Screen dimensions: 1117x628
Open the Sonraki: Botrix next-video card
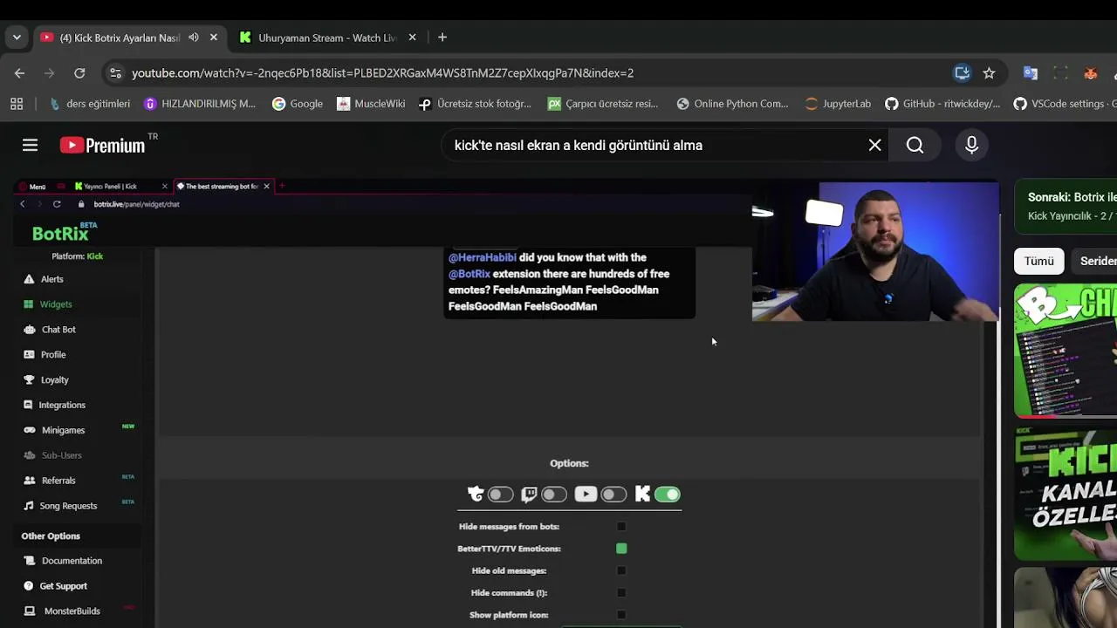(x=1066, y=207)
